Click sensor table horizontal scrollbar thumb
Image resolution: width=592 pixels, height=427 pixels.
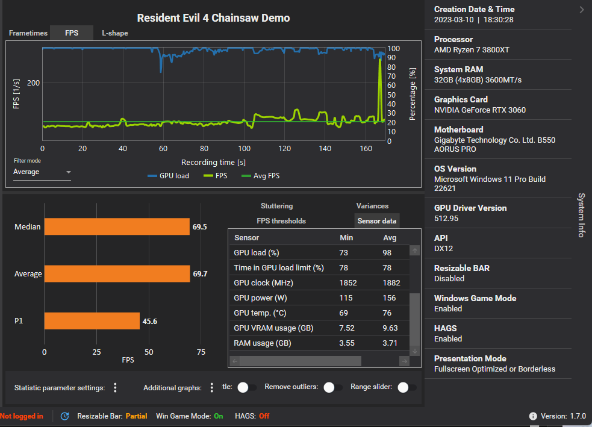tap(301, 361)
